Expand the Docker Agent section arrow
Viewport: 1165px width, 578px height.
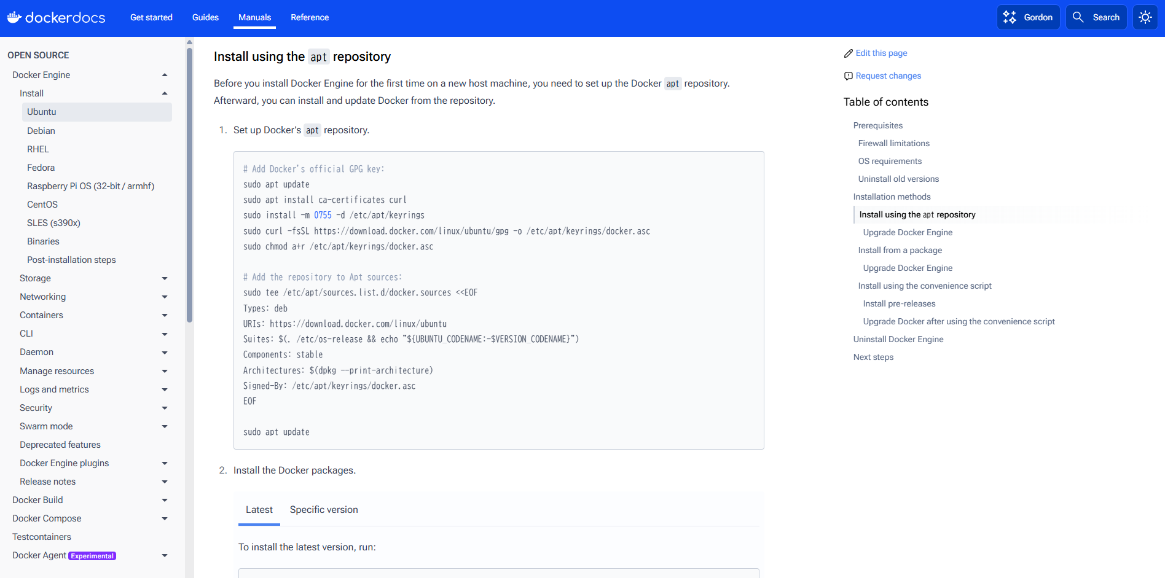click(x=165, y=555)
